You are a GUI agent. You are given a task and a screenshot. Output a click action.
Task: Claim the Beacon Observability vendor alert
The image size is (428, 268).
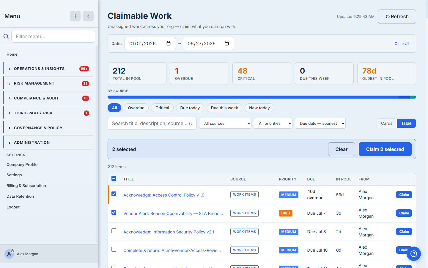[x=404, y=213]
